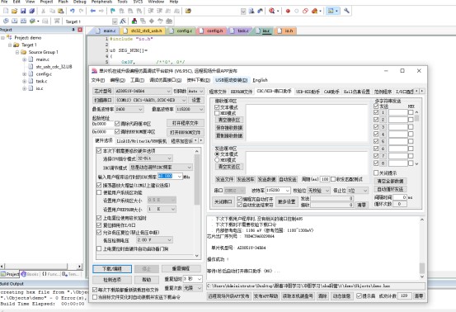Click the Download/Program button

112,268
